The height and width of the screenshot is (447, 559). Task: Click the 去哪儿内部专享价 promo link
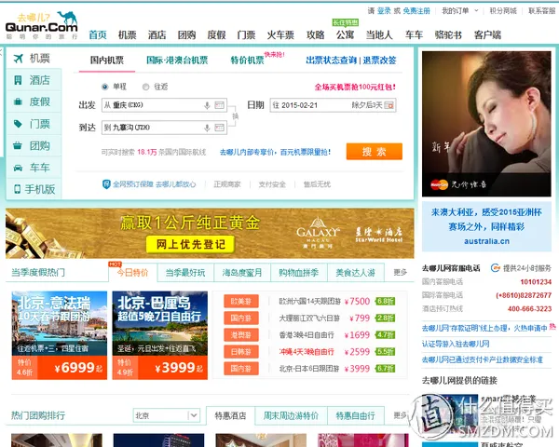(275, 152)
